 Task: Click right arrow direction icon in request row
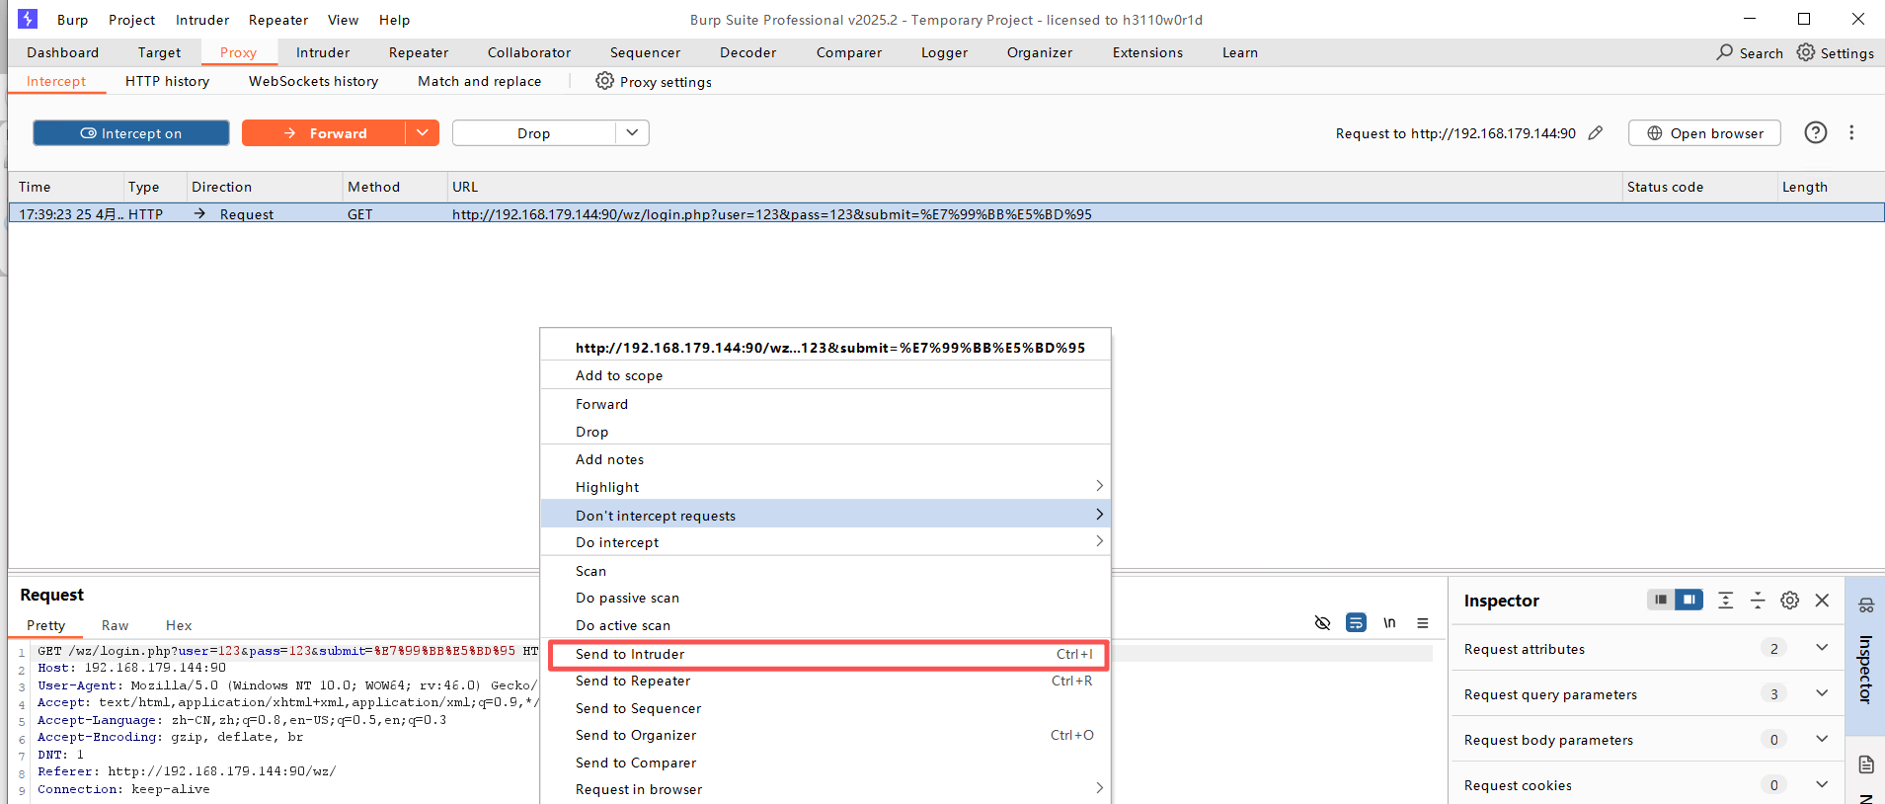(x=199, y=213)
